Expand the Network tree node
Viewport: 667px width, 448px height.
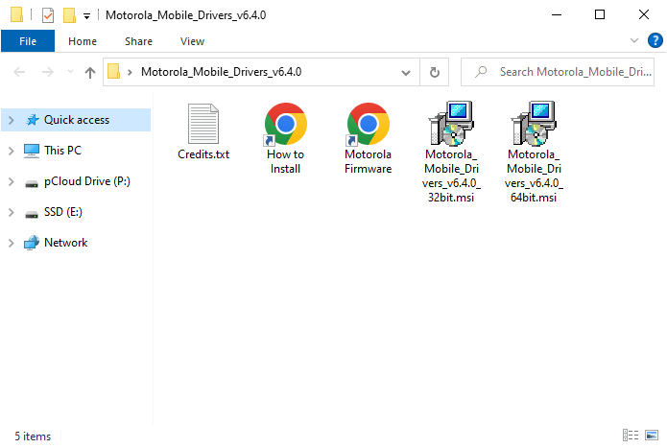(12, 243)
